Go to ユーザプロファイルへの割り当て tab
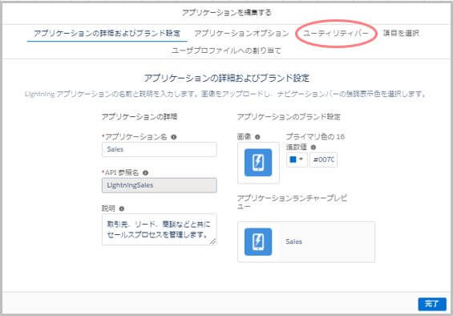The height and width of the screenshot is (316, 453). [226, 51]
